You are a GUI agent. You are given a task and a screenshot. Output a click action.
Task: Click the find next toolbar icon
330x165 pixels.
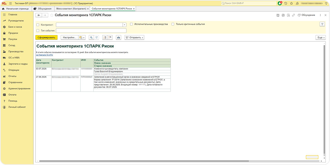point(97,37)
